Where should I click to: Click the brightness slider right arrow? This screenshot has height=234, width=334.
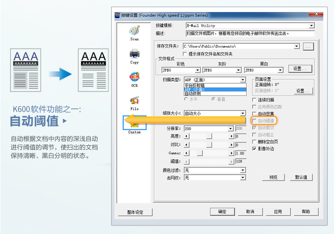232,136
